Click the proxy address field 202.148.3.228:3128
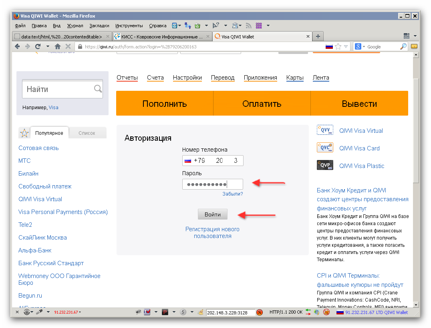The image size is (431, 328). 230,312
